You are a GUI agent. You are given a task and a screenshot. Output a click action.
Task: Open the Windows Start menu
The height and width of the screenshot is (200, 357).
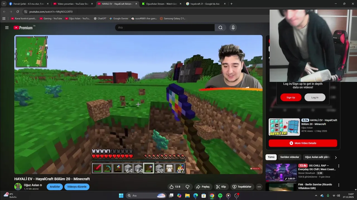click(121, 196)
